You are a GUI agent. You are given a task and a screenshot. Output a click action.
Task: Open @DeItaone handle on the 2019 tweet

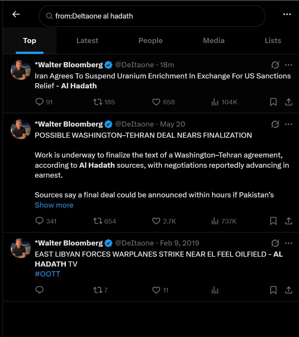[x=134, y=243]
